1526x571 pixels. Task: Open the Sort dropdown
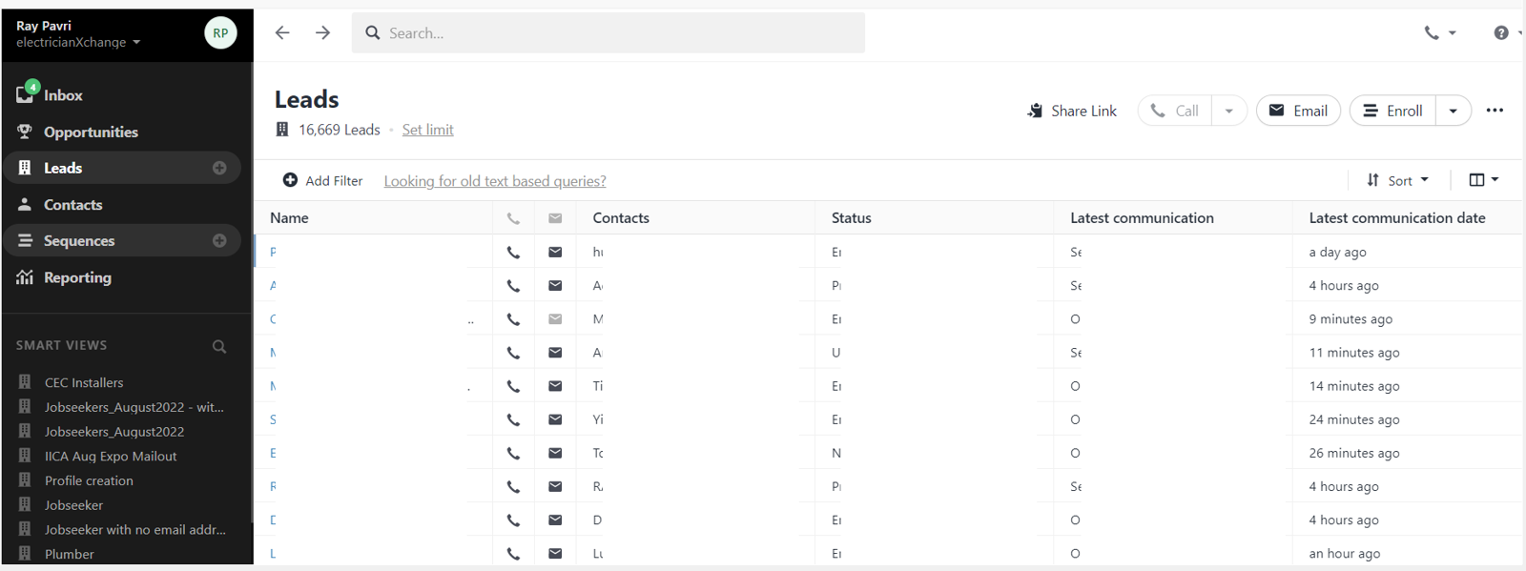tap(1398, 180)
